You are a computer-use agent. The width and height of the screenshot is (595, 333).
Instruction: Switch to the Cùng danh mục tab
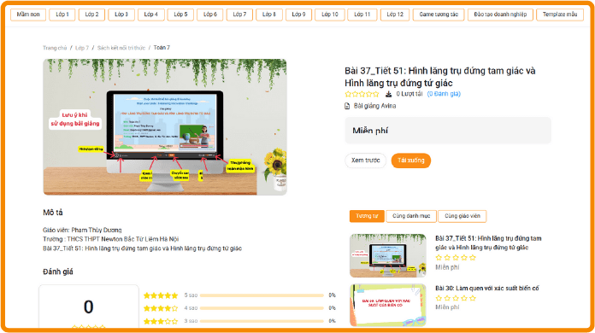(411, 216)
